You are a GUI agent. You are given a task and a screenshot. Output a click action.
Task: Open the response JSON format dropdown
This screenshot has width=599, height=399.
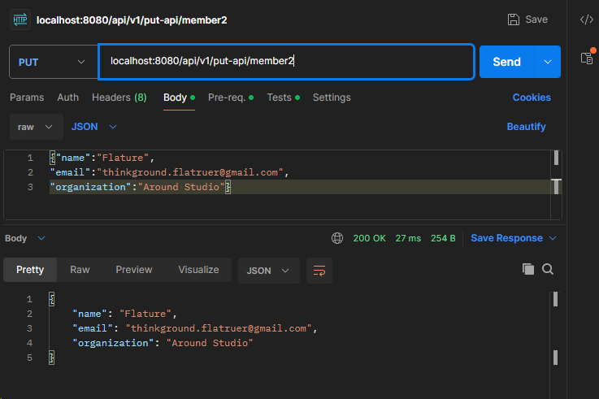pos(268,271)
